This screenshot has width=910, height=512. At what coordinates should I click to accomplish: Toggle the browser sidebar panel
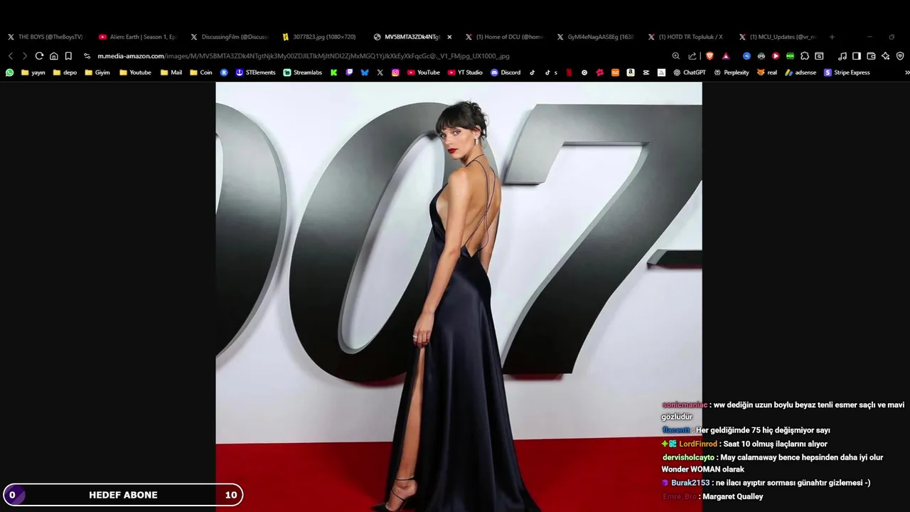[857, 56]
